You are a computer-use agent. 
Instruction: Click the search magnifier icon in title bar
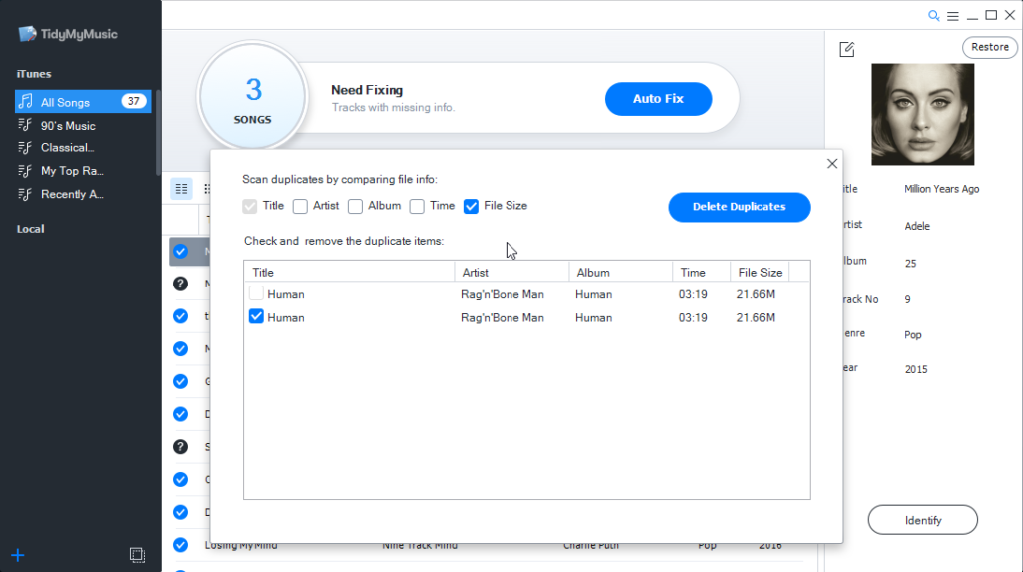click(934, 15)
